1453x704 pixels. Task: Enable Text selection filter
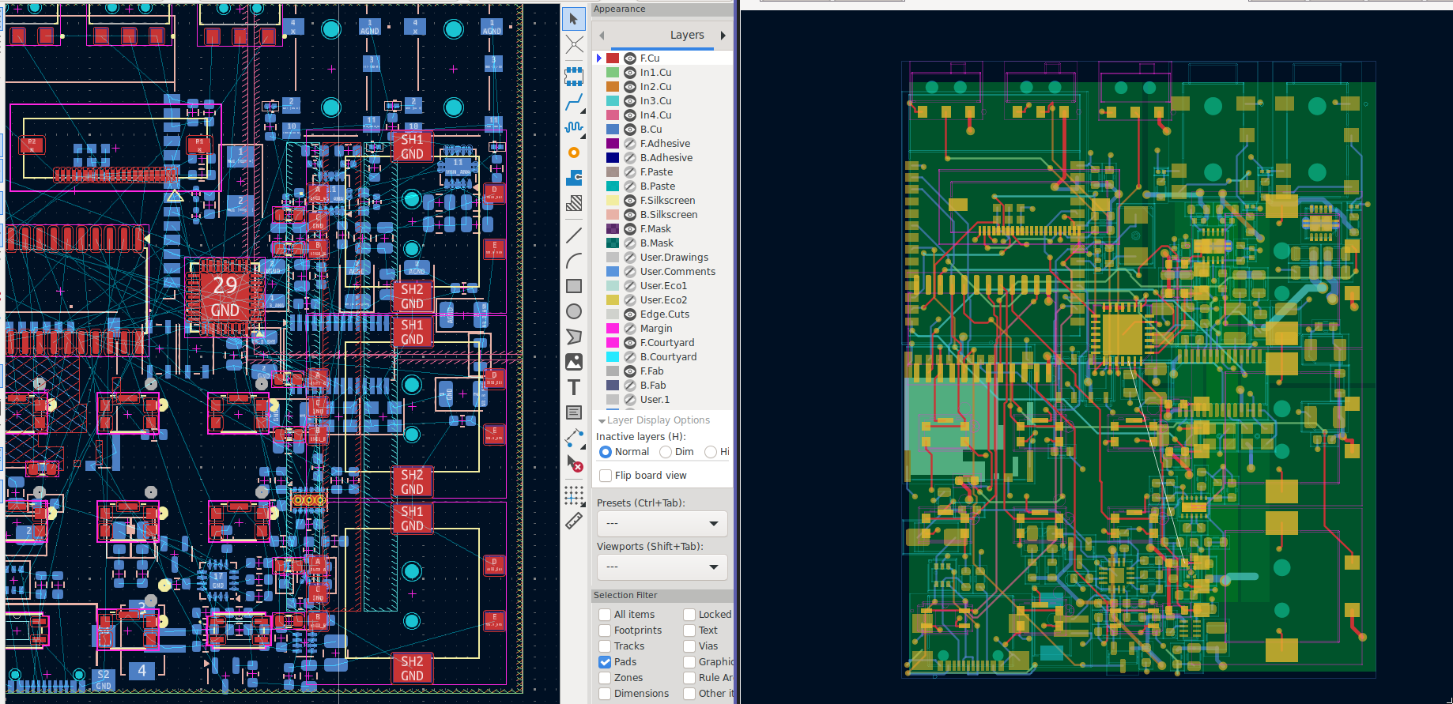[x=689, y=631]
